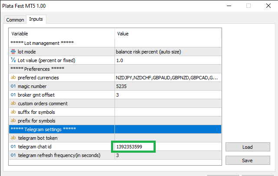Click the ab icon beside suffix for symbols
This screenshot has width=278, height=176.
point(13,112)
